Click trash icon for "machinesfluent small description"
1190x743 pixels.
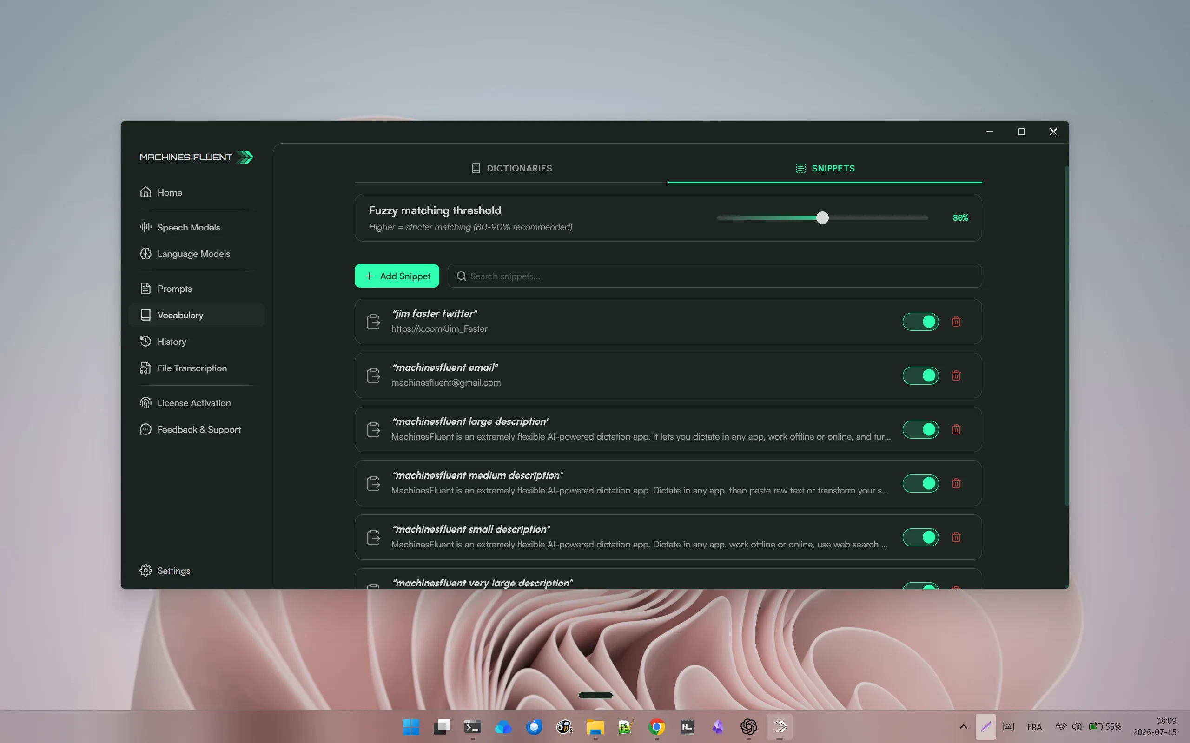956,538
